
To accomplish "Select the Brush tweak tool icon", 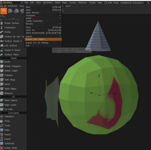I will (2, 62).
